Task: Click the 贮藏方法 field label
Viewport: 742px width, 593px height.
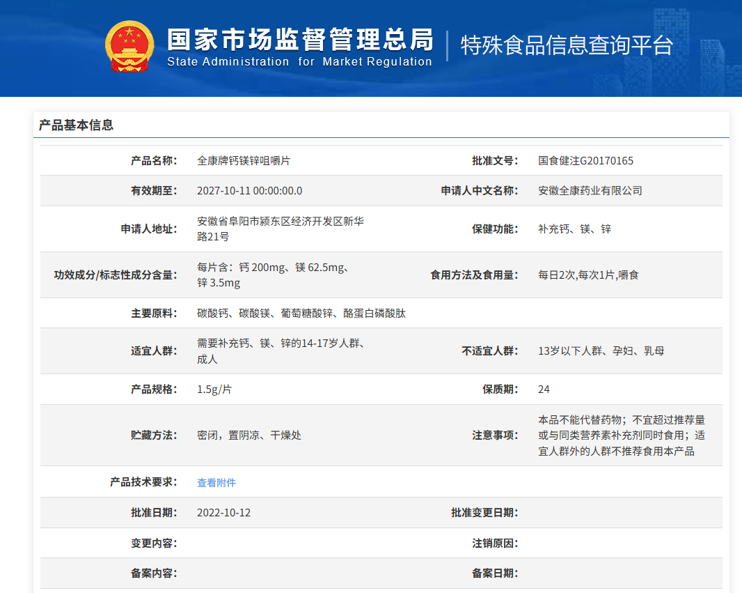Action: [154, 436]
